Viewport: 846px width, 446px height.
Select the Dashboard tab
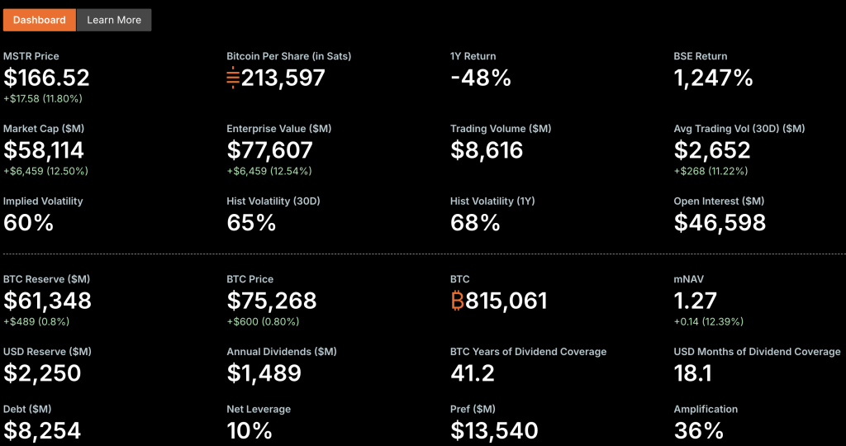(40, 20)
